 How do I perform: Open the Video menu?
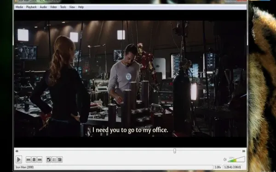[x=53, y=7]
